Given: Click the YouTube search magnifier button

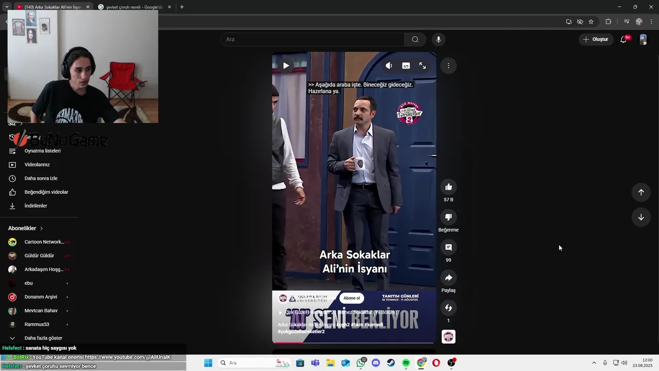Looking at the screenshot, I should [x=415, y=39].
